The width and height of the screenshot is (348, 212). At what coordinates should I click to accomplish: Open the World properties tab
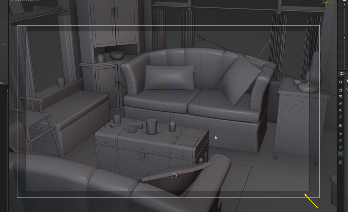pos(341,117)
